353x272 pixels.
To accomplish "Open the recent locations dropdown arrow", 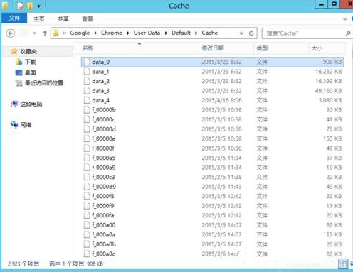I will click(35, 33).
